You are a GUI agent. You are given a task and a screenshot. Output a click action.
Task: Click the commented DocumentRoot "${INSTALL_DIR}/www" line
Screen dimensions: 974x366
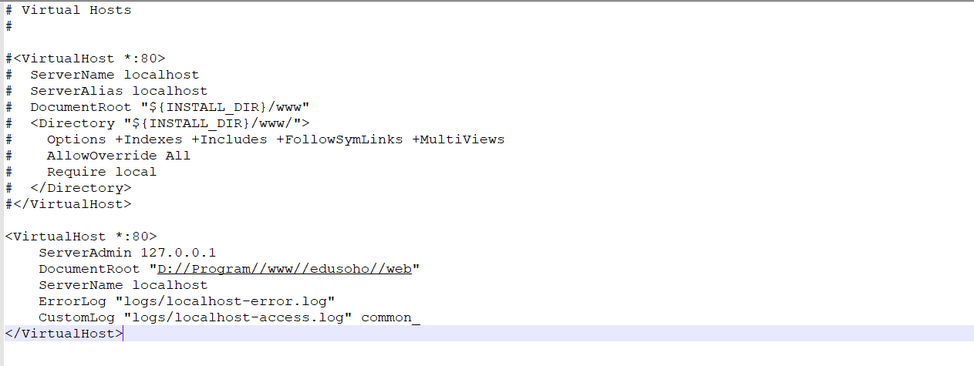[170, 107]
